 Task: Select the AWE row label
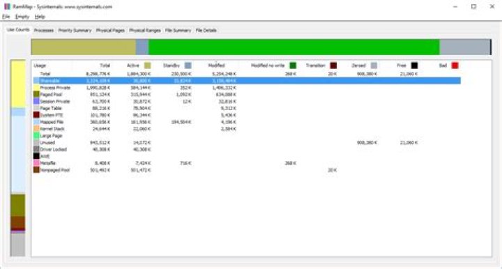(45, 156)
